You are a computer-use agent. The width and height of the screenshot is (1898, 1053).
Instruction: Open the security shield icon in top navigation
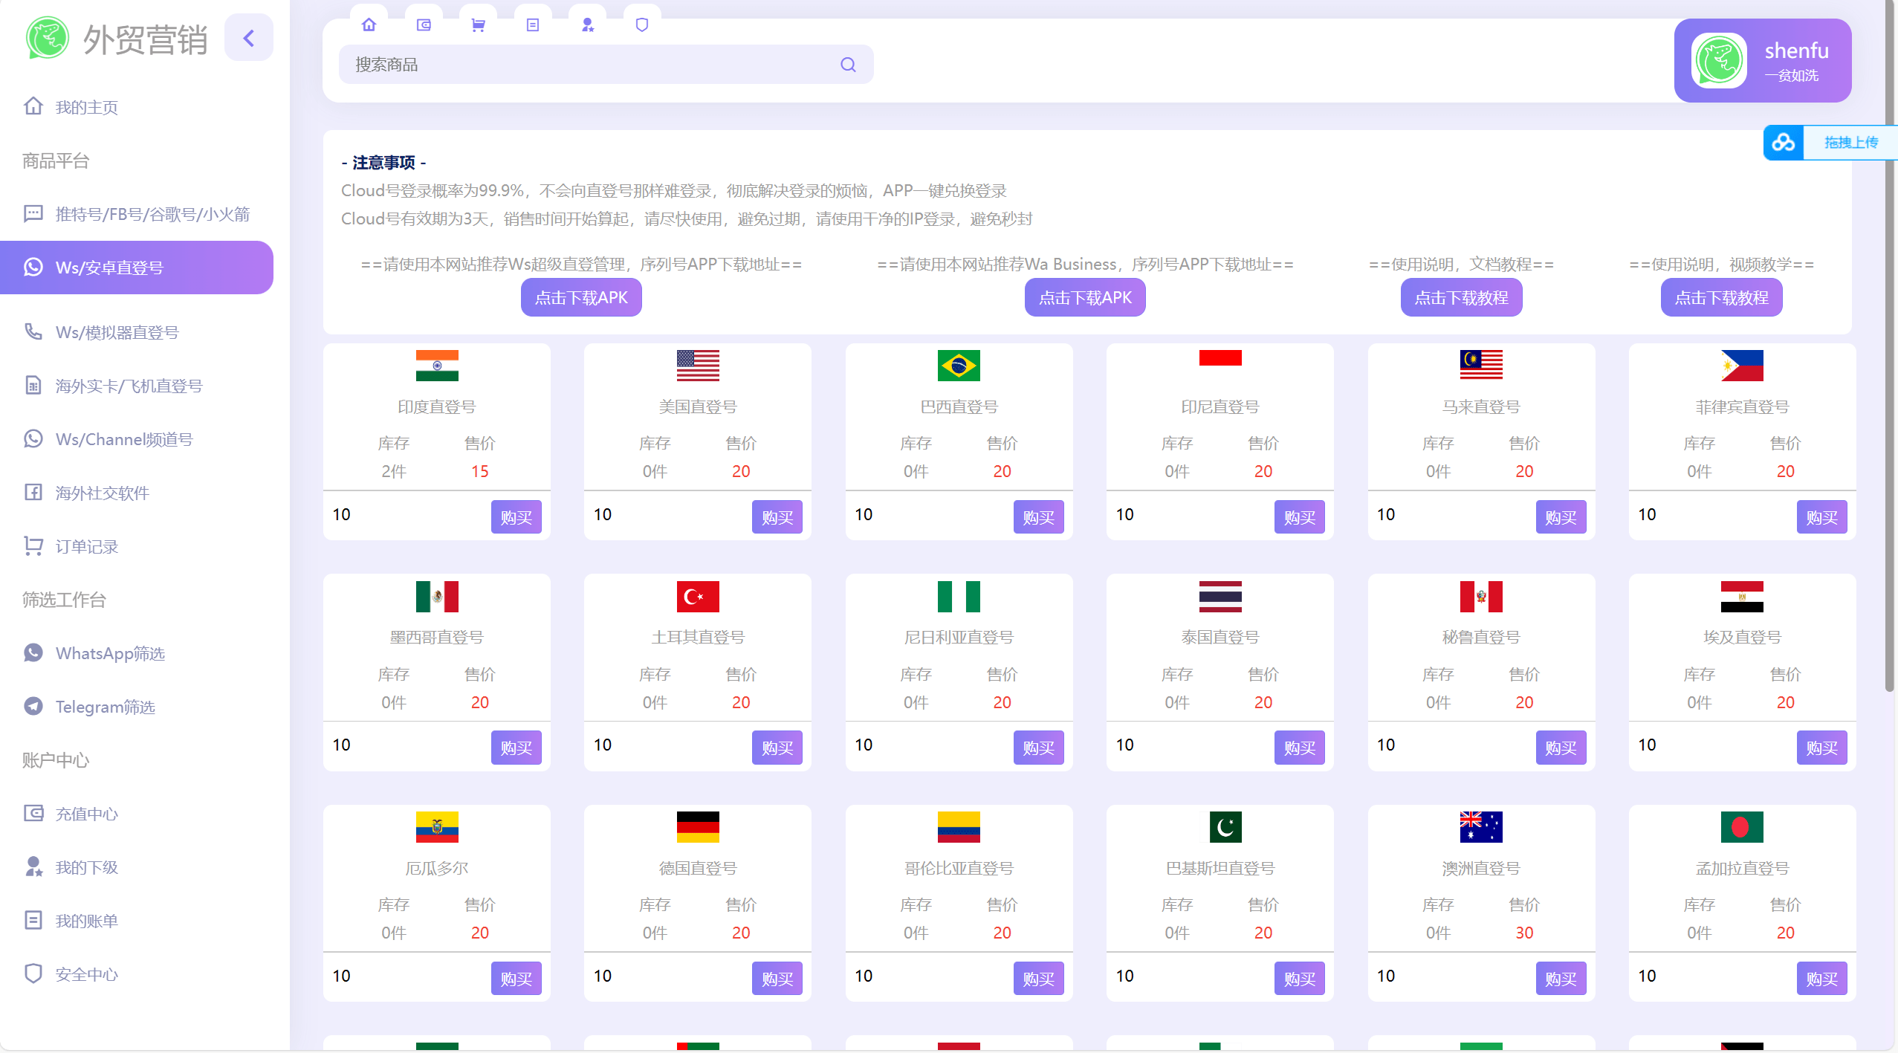tap(641, 25)
